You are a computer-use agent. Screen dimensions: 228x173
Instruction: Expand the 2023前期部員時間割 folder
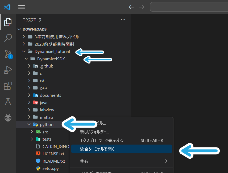pos(24,44)
